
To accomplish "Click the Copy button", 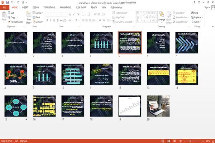I will (11, 17).
